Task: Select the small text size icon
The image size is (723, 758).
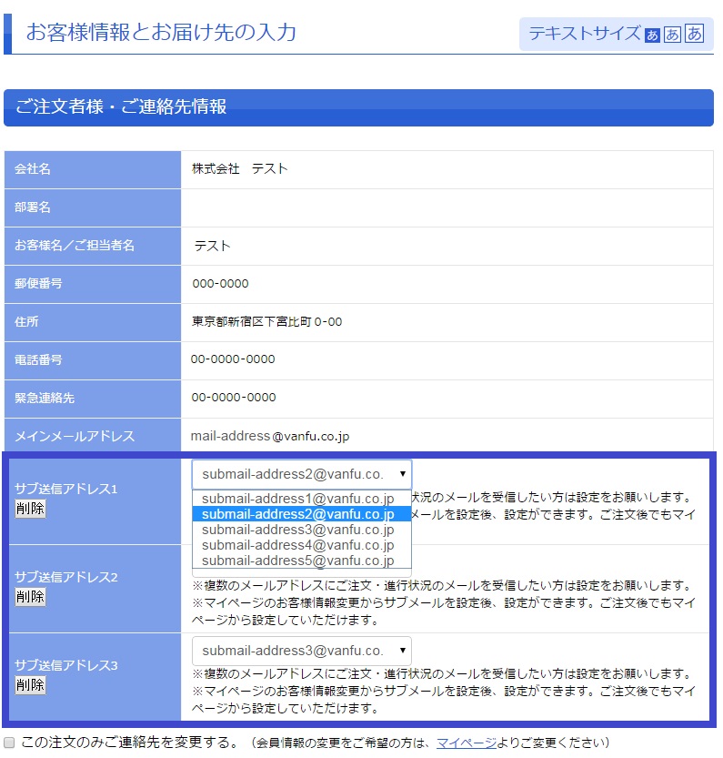Action: click(x=652, y=35)
